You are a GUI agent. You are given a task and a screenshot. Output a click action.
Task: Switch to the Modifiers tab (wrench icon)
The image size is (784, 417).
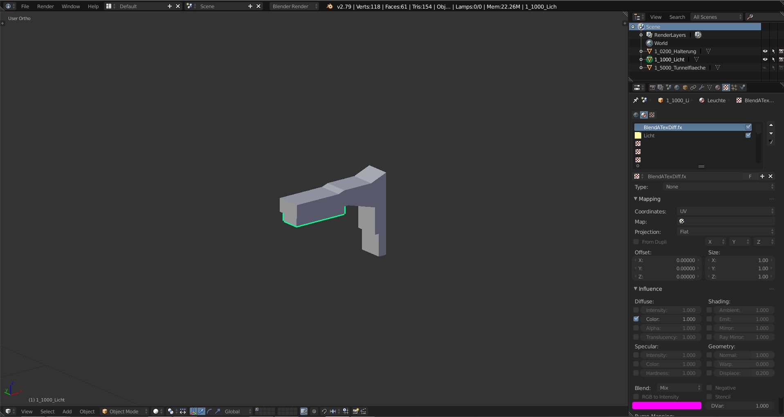(x=701, y=87)
